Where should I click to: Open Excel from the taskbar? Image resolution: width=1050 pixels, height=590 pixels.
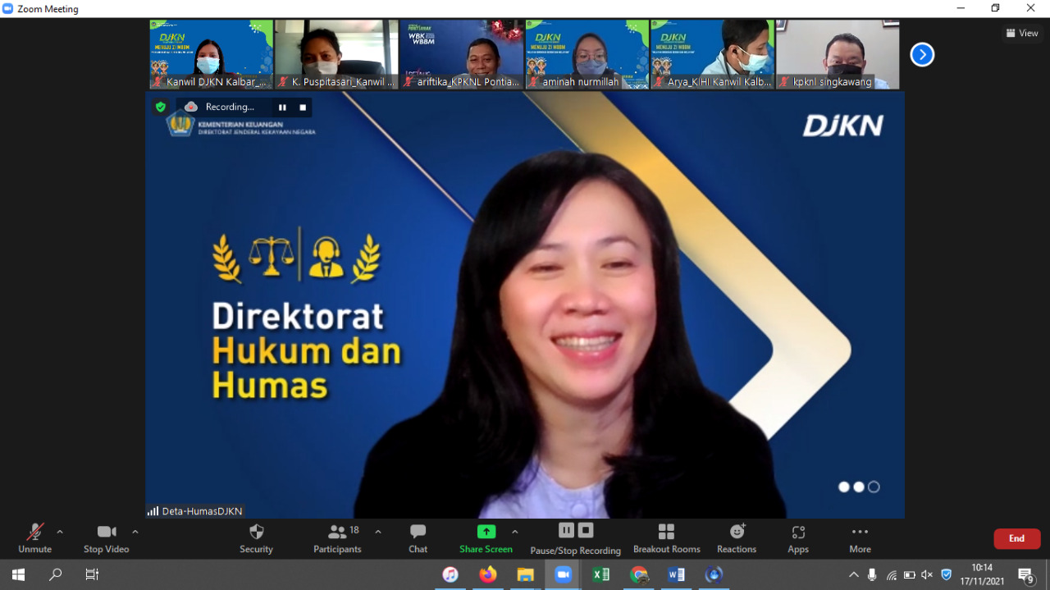point(601,574)
